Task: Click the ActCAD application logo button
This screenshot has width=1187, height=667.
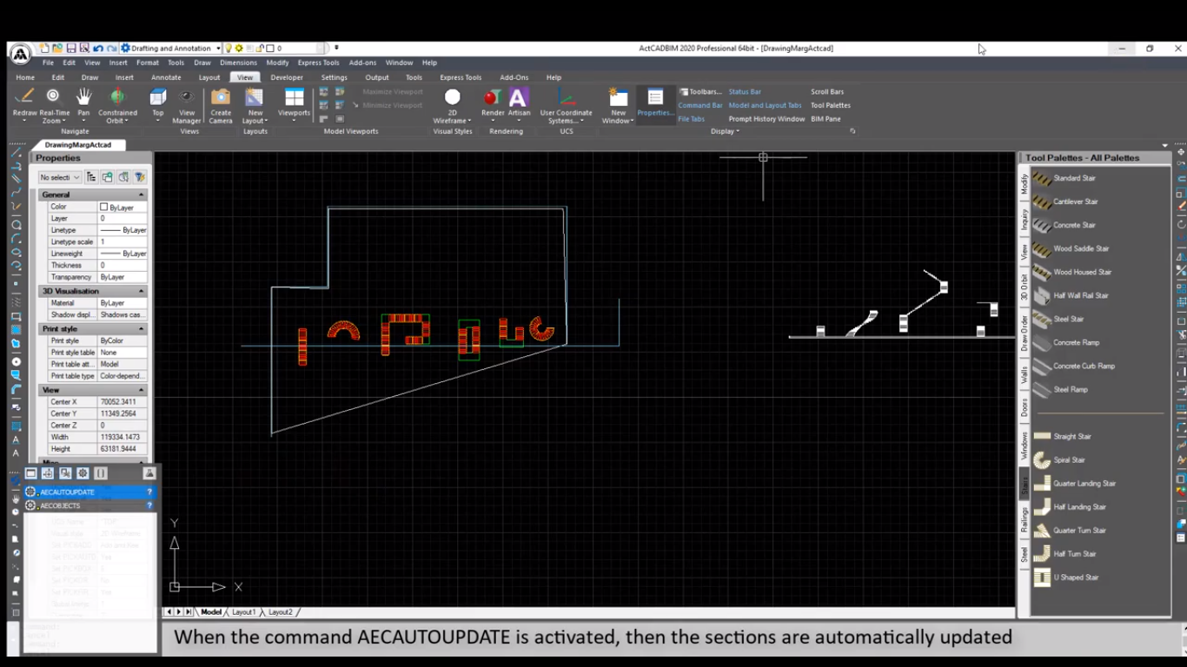Action: point(20,54)
